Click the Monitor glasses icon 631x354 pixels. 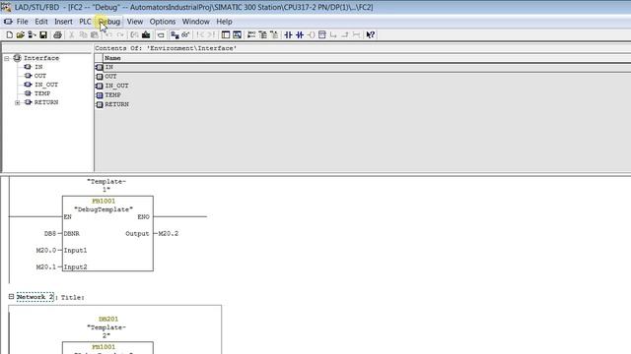(x=185, y=35)
